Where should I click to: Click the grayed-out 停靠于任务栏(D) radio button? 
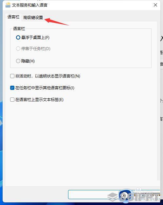click(18, 49)
